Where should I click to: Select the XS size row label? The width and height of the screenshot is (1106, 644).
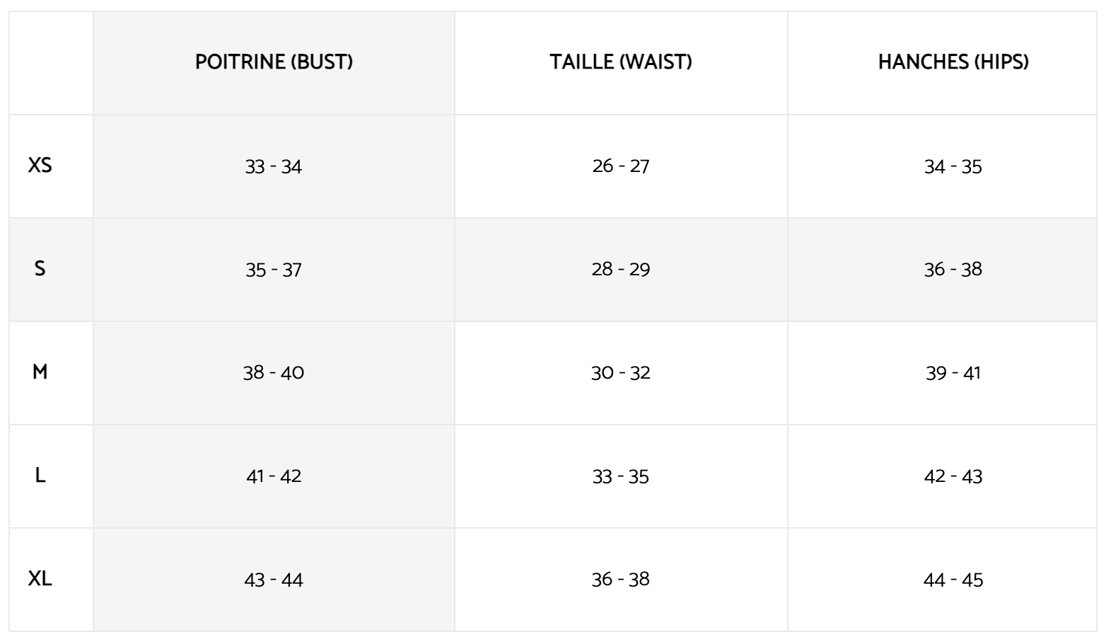coord(40,166)
